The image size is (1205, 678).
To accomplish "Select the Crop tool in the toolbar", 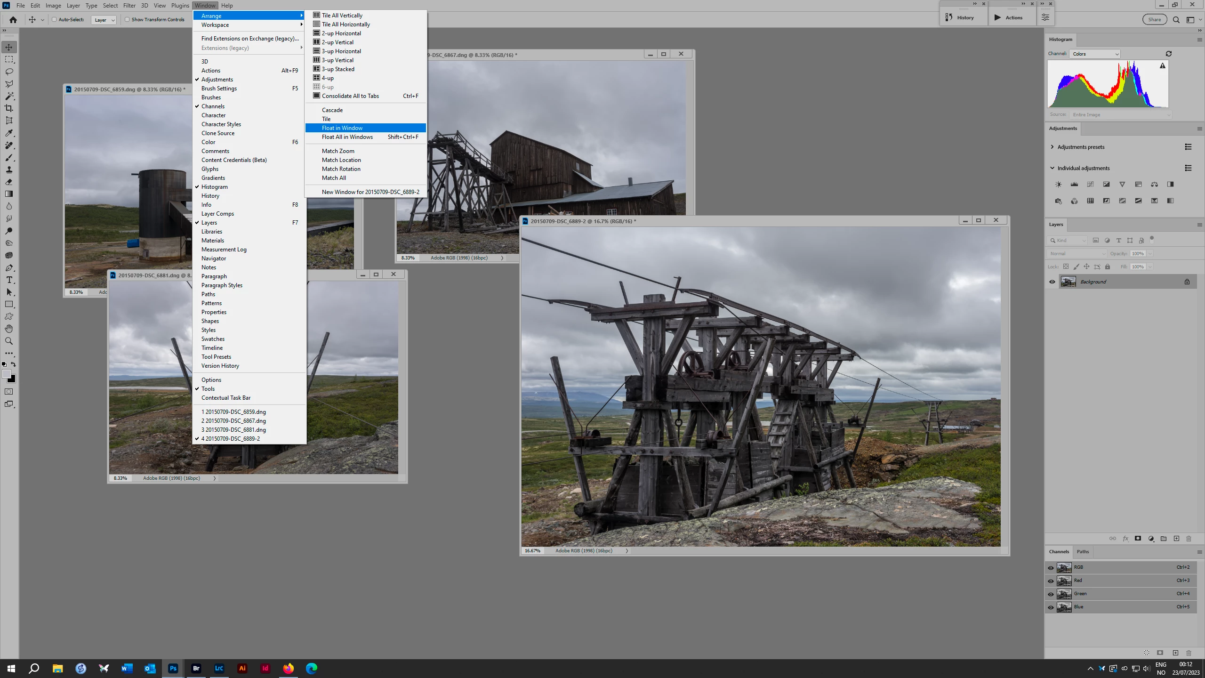I will coord(9,108).
